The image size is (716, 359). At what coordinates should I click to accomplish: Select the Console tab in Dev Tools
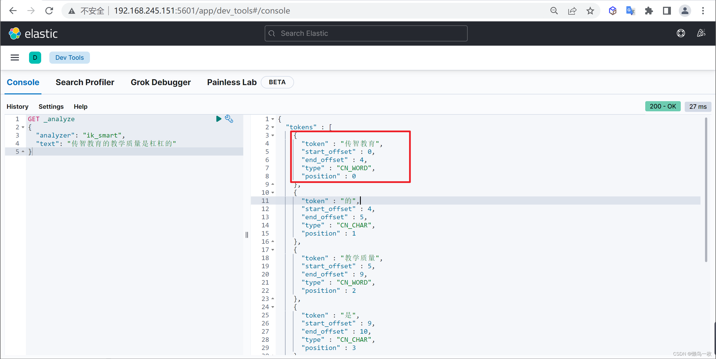point(23,82)
